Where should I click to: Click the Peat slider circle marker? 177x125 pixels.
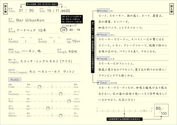click(x=69, y=101)
